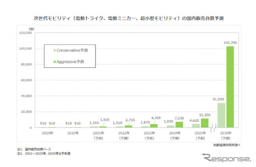
Task: Select the '1,510' label above 2022 Conservative
Action: (x=117, y=123)
